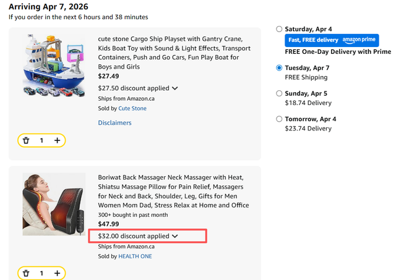Select Tomorrow, Apr 4 $23.74 delivery
396x280 pixels.
tap(280, 119)
